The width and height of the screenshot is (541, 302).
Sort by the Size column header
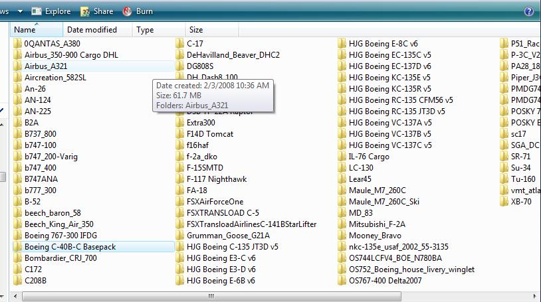pyautogui.click(x=212, y=30)
